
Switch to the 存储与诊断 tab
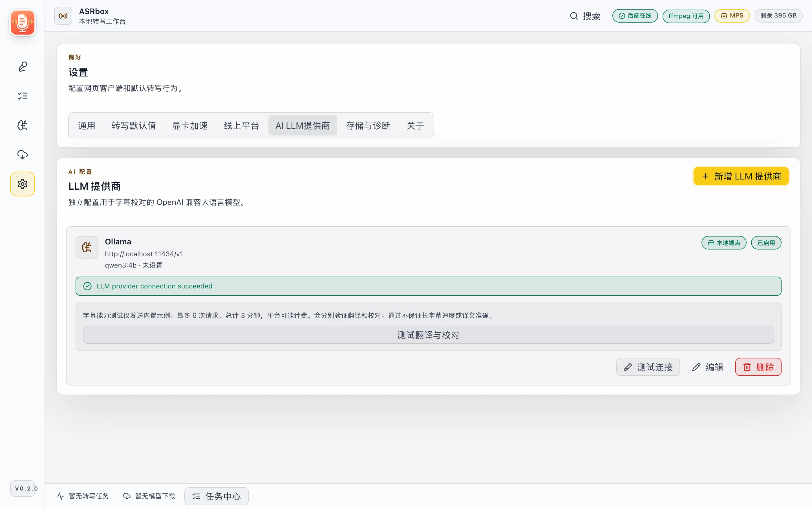[368, 125]
